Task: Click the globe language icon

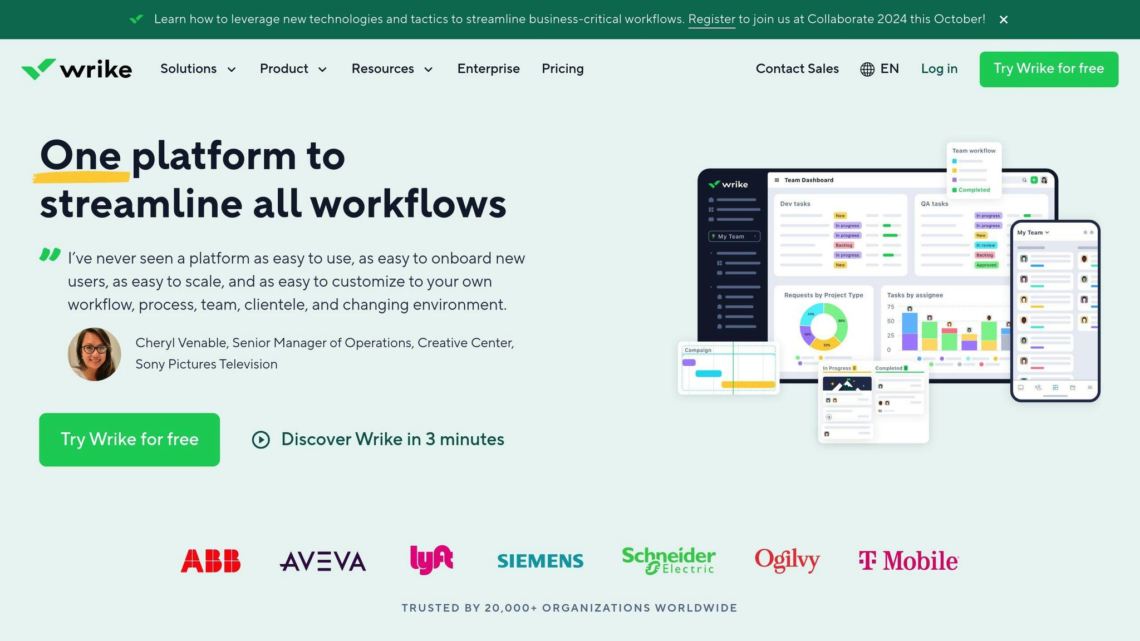Action: click(867, 69)
